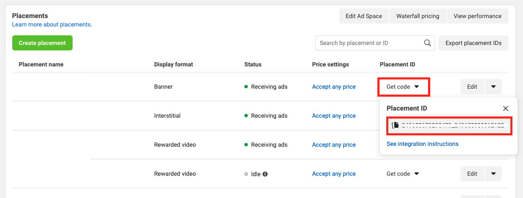Open Waterfall pricing
This screenshot has height=198, width=523.
[417, 16]
